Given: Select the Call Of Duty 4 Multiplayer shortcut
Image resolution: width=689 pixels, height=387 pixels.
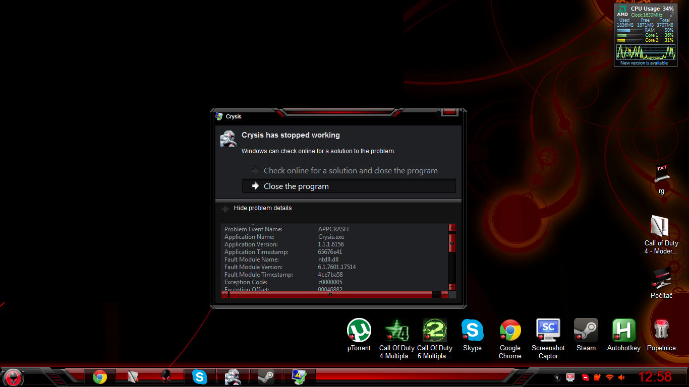Looking at the screenshot, I should [x=397, y=339].
